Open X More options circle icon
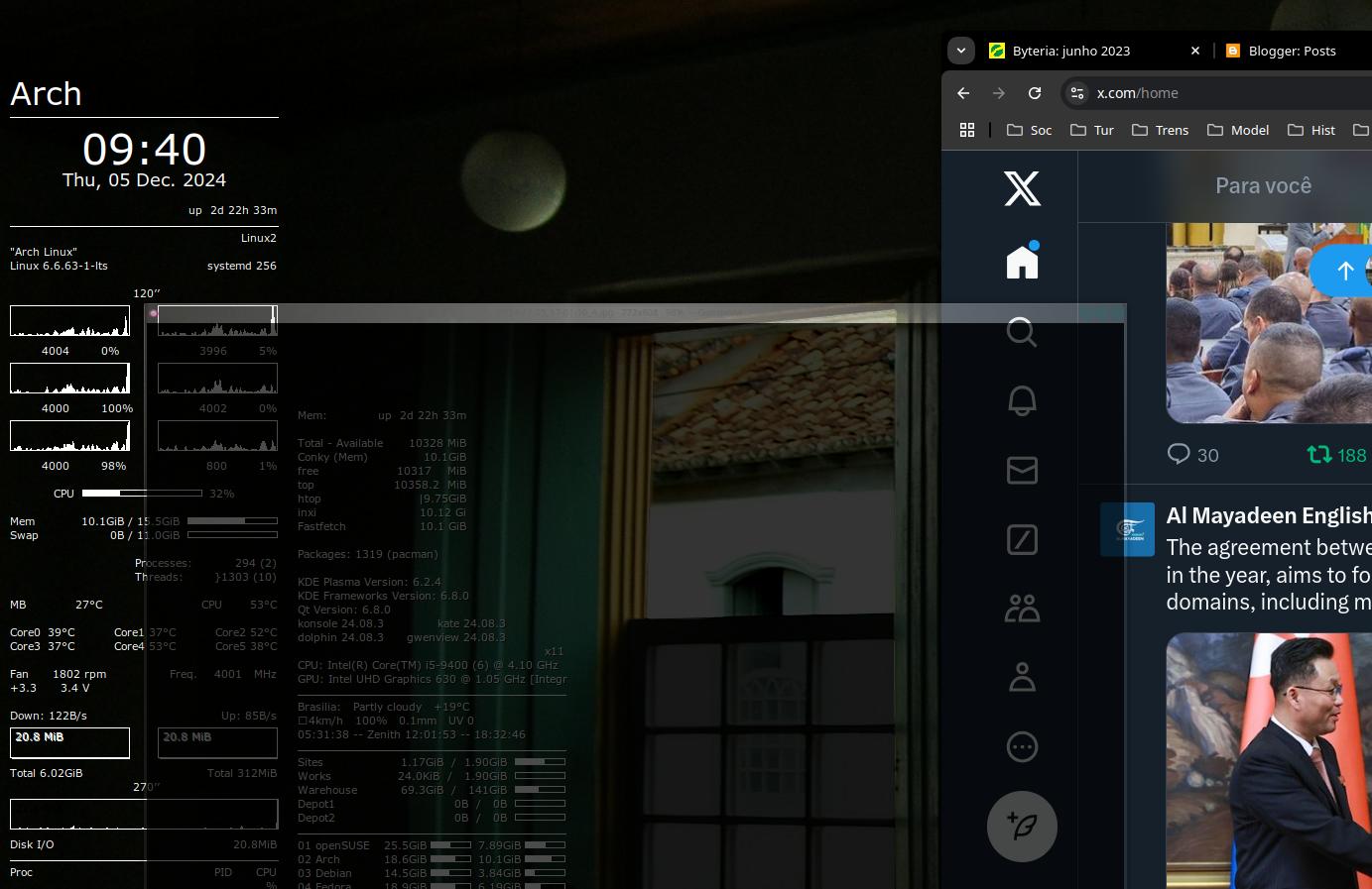Screen dimensions: 1372x889 pyautogui.click(x=1022, y=746)
